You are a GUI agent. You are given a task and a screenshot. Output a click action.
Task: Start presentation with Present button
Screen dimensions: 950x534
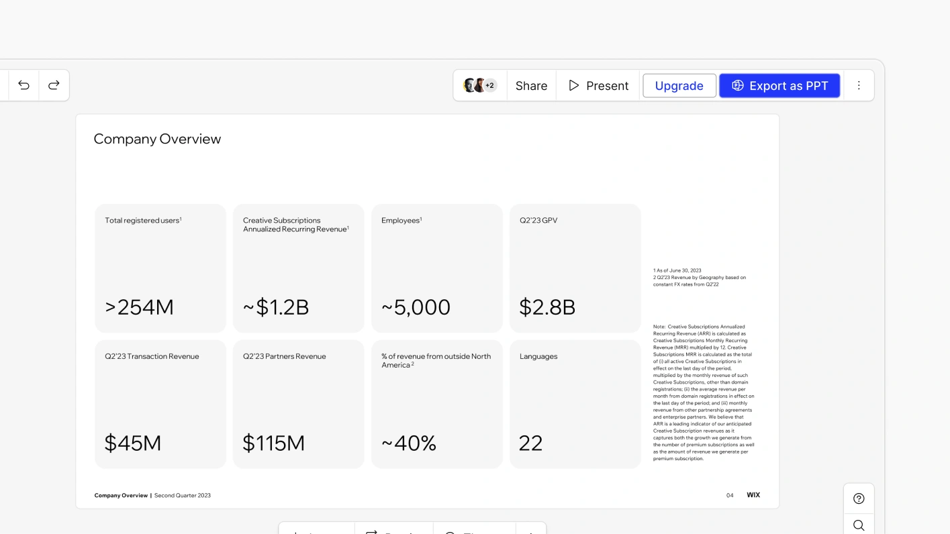[x=598, y=86]
